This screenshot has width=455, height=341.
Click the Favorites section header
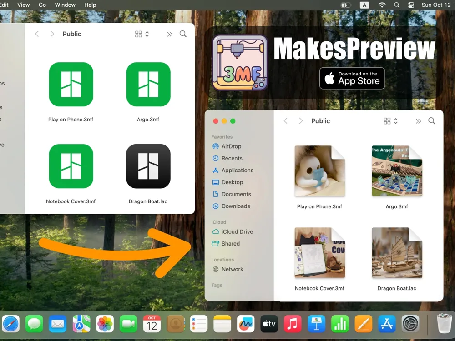click(222, 137)
